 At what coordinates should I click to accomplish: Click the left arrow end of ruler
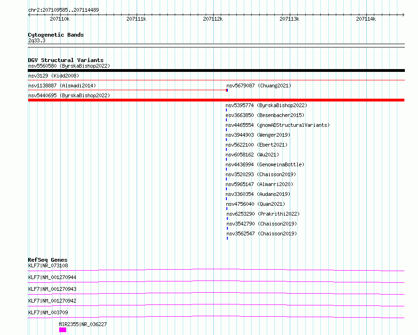[29, 15]
